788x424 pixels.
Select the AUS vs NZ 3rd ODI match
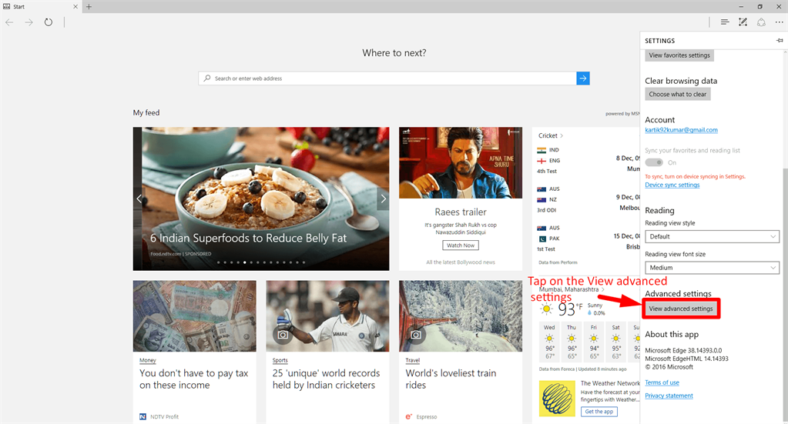coord(588,199)
